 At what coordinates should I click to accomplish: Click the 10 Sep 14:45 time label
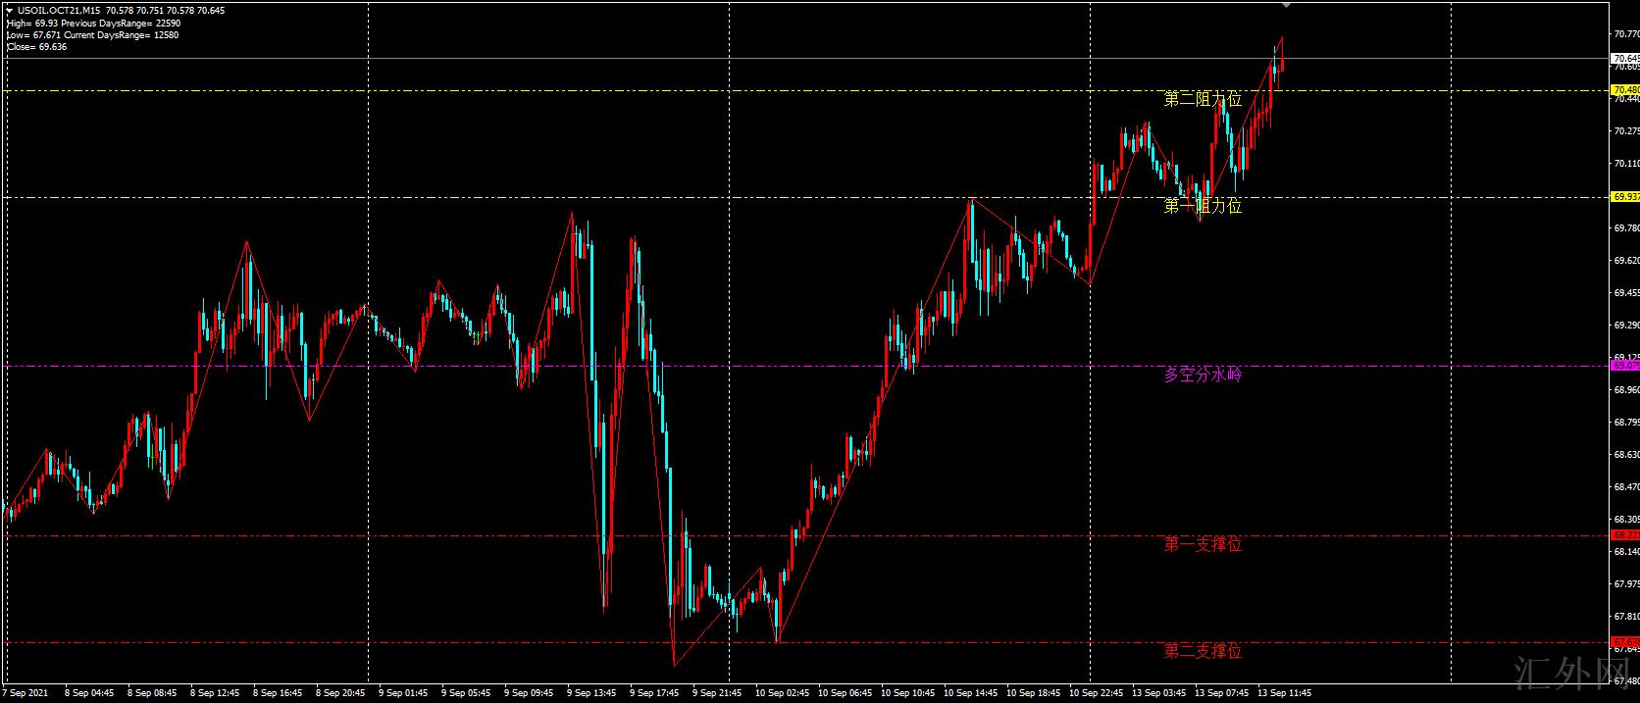pyautogui.click(x=970, y=693)
